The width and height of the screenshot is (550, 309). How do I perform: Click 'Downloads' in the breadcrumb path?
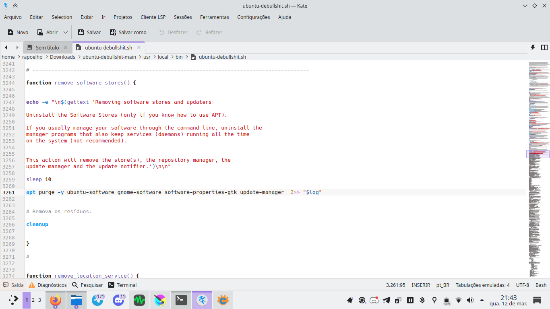pyautogui.click(x=62, y=57)
